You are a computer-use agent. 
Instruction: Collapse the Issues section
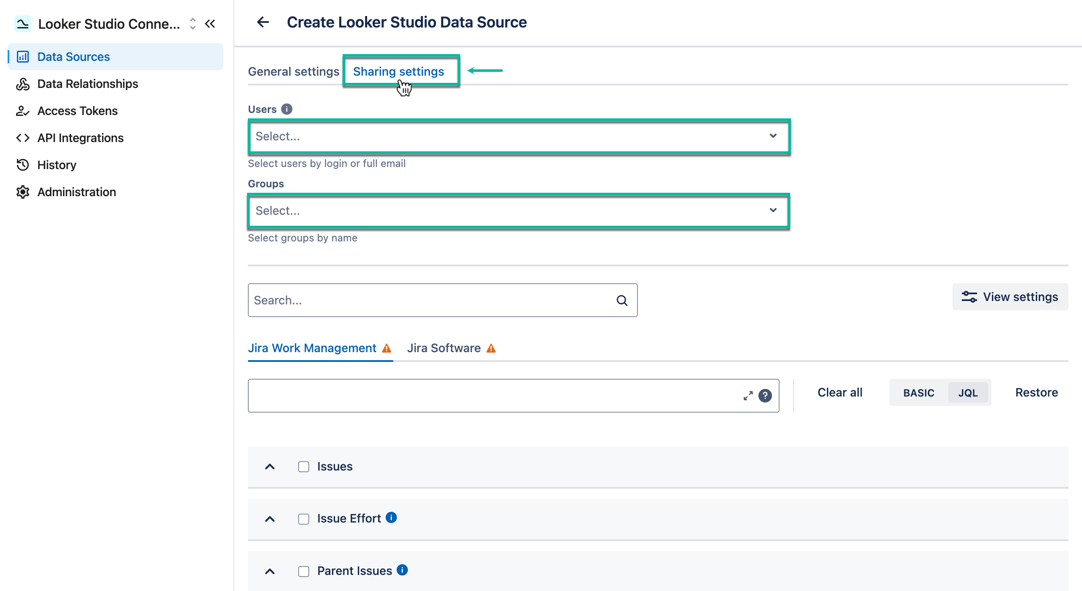(x=270, y=466)
